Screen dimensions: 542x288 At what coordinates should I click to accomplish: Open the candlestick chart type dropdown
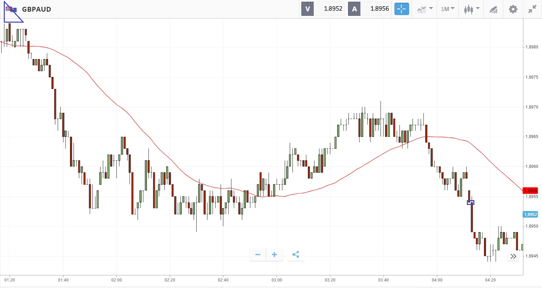[471, 9]
